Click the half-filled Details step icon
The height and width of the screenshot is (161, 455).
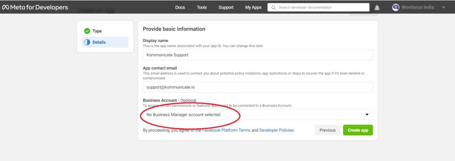coord(87,42)
